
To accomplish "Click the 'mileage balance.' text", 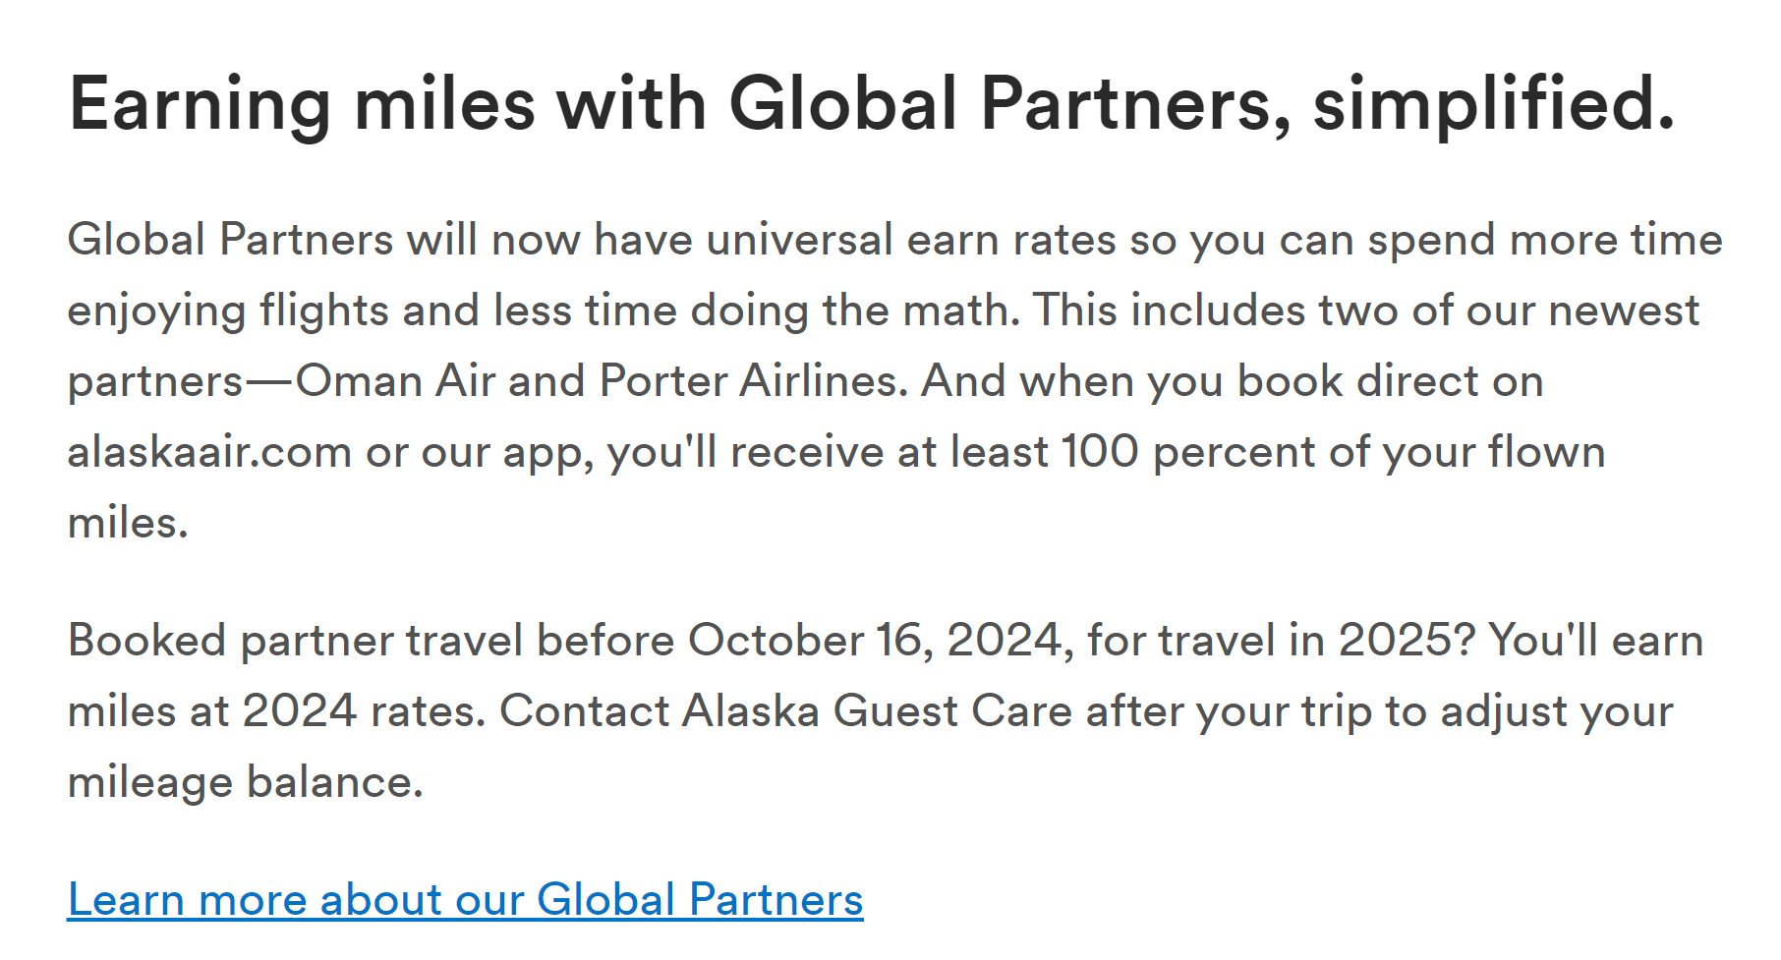I will pyautogui.click(x=246, y=782).
